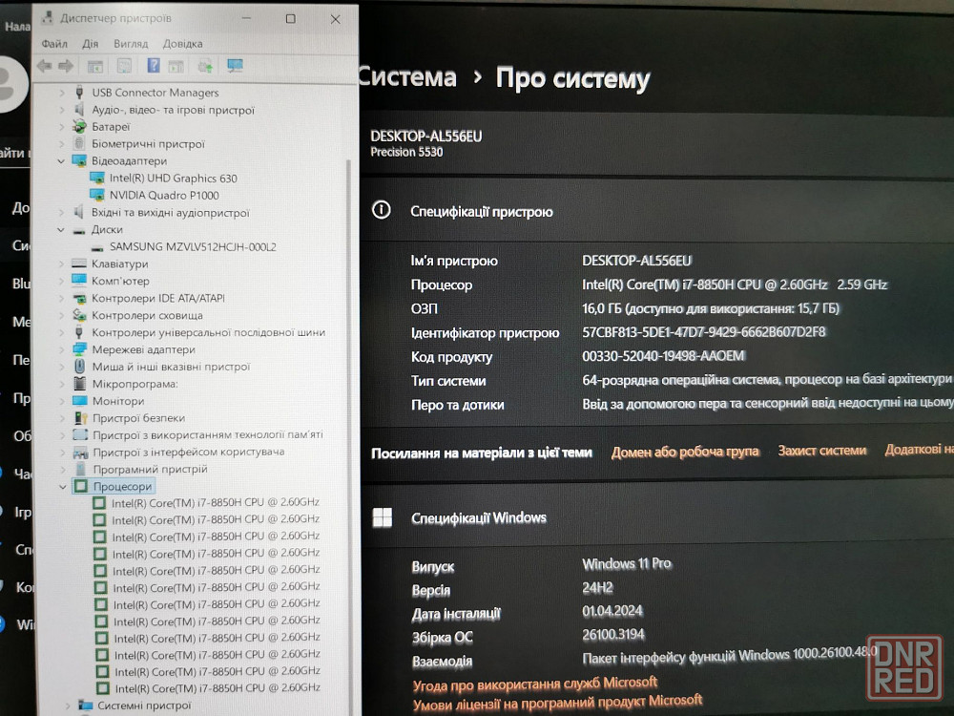Click the info icon beside Специфікації пристрою
954x716 pixels.
tap(382, 211)
